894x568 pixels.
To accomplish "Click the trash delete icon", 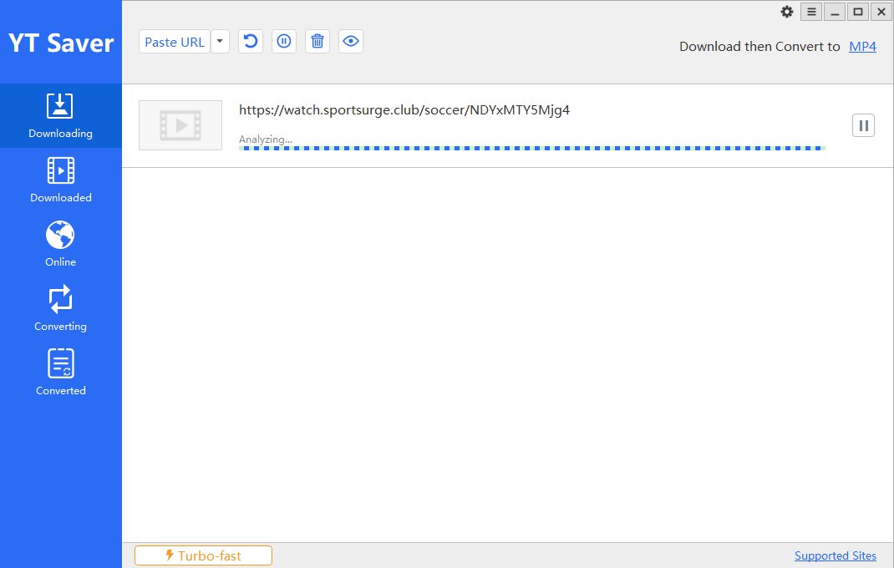I will coord(317,42).
